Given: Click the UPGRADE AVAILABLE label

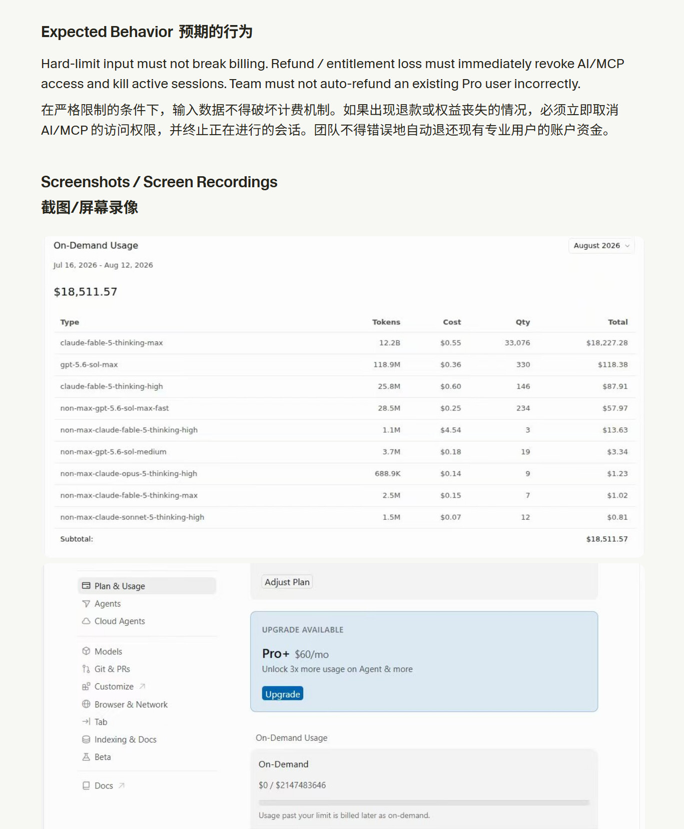Looking at the screenshot, I should [303, 630].
